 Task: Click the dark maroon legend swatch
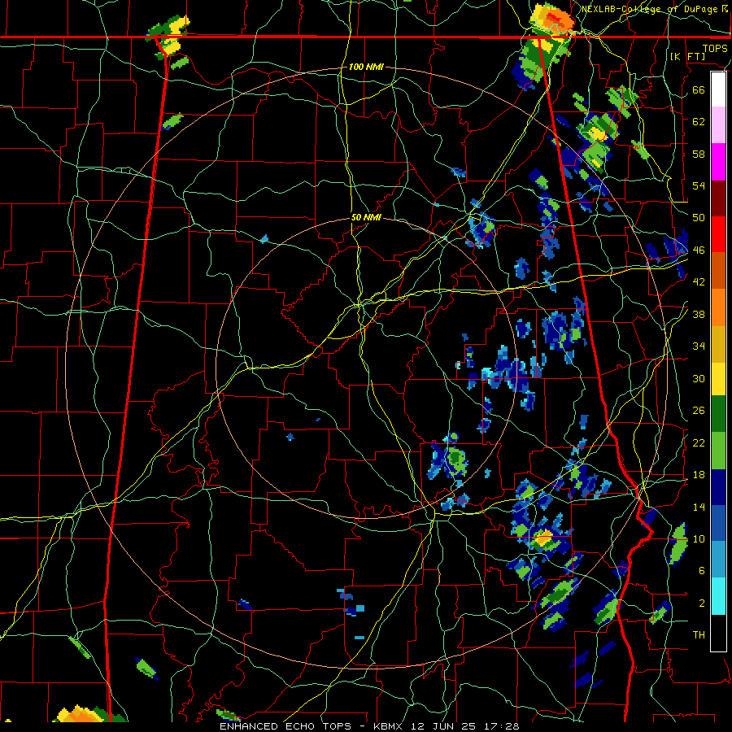718,198
